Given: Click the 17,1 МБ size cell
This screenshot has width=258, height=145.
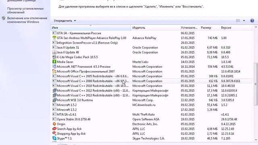Looking at the screenshot, I should [212, 95].
